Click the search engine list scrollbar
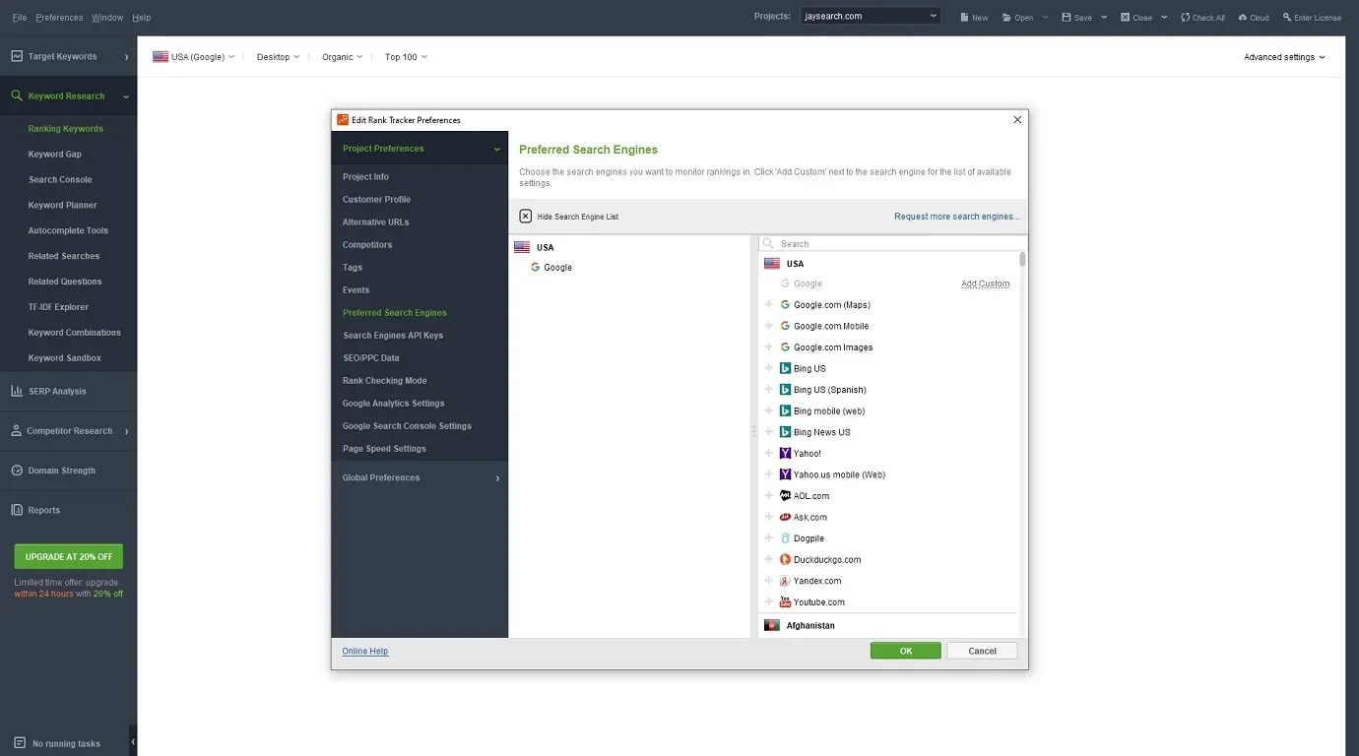Viewport: 1359px width, 756px height. pyautogui.click(x=1022, y=260)
